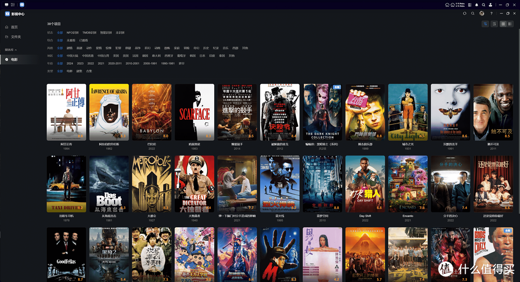Open the system account icon
Image resolution: width=520 pixels, height=282 pixels.
(491, 5)
